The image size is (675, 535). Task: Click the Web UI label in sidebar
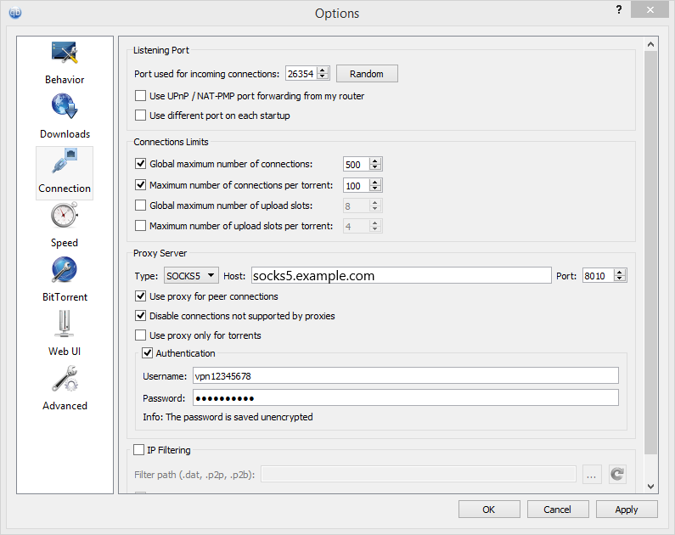tap(65, 352)
